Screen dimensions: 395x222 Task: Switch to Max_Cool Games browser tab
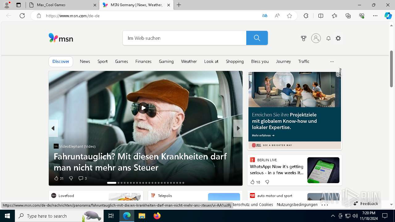click(x=62, y=5)
